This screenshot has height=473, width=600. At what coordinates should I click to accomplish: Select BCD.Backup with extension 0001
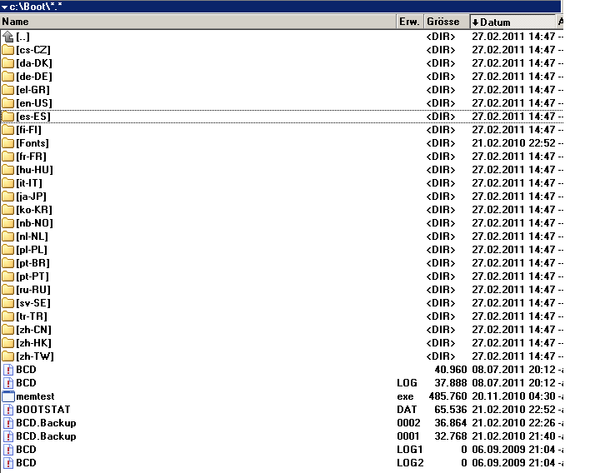[46, 436]
